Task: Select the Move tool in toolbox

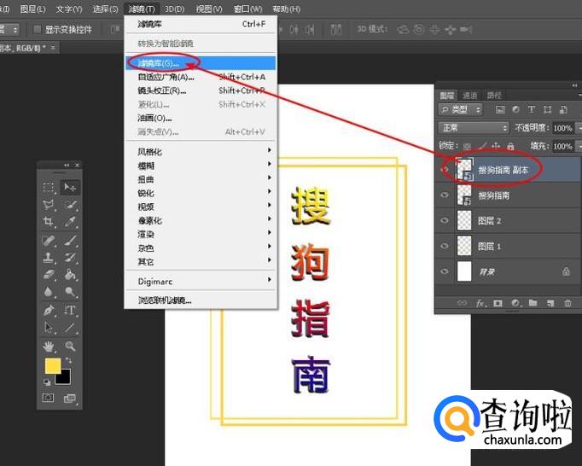Action: (x=71, y=187)
